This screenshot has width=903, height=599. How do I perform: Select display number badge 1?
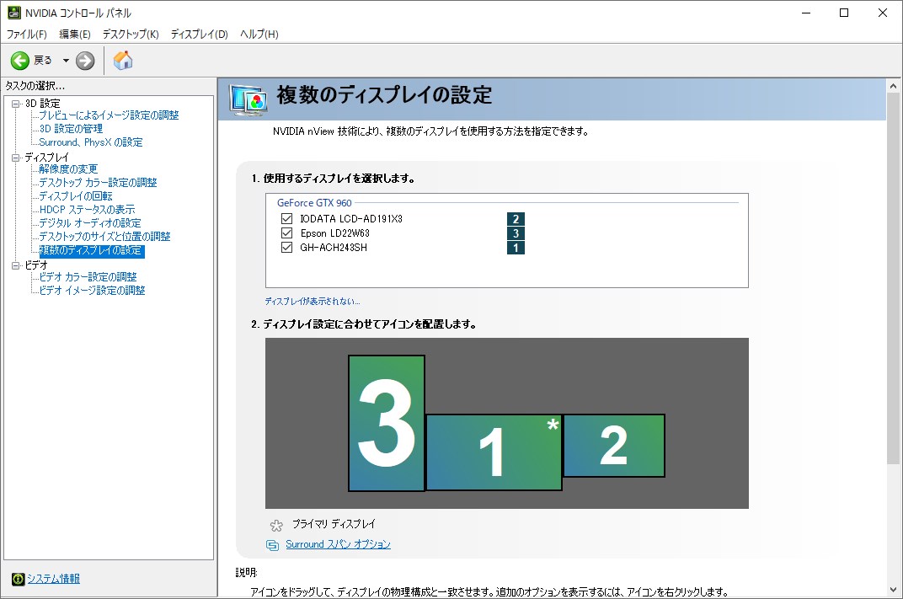516,248
